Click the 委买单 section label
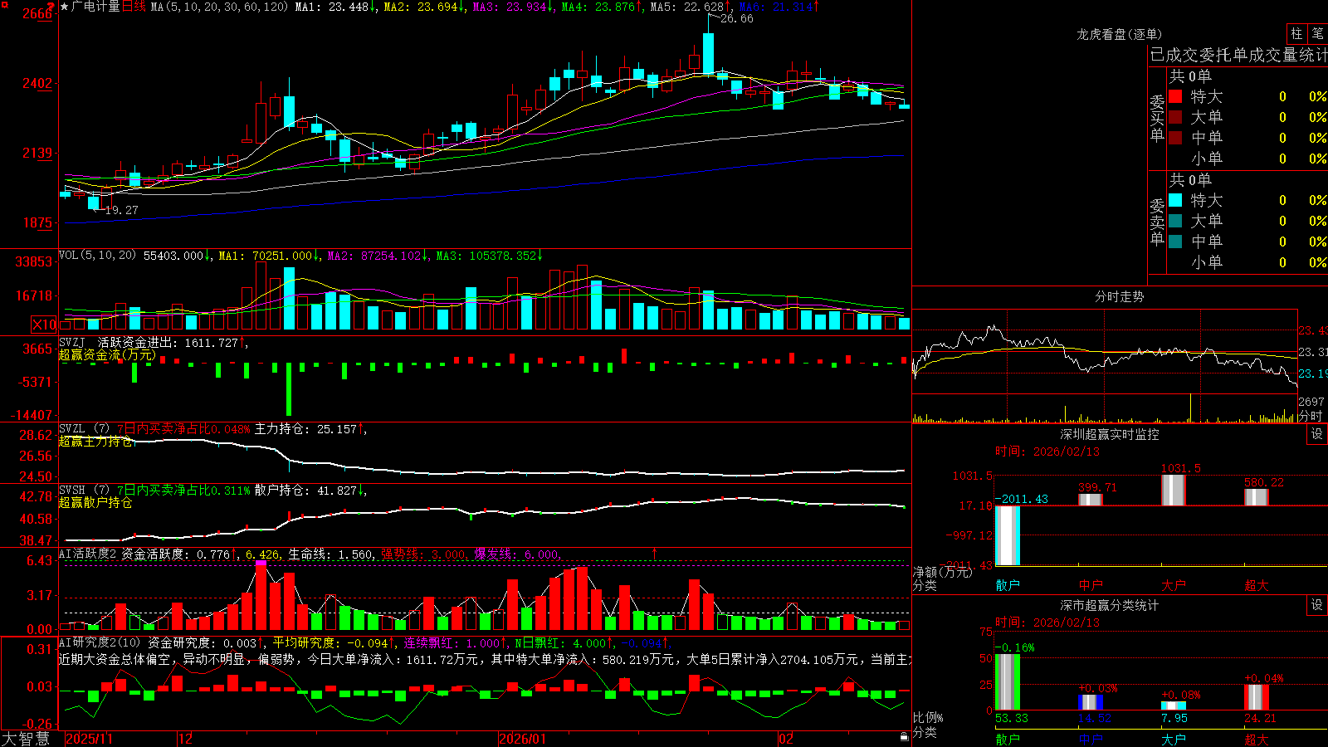Viewport: 1328px width, 747px height. (x=1157, y=118)
